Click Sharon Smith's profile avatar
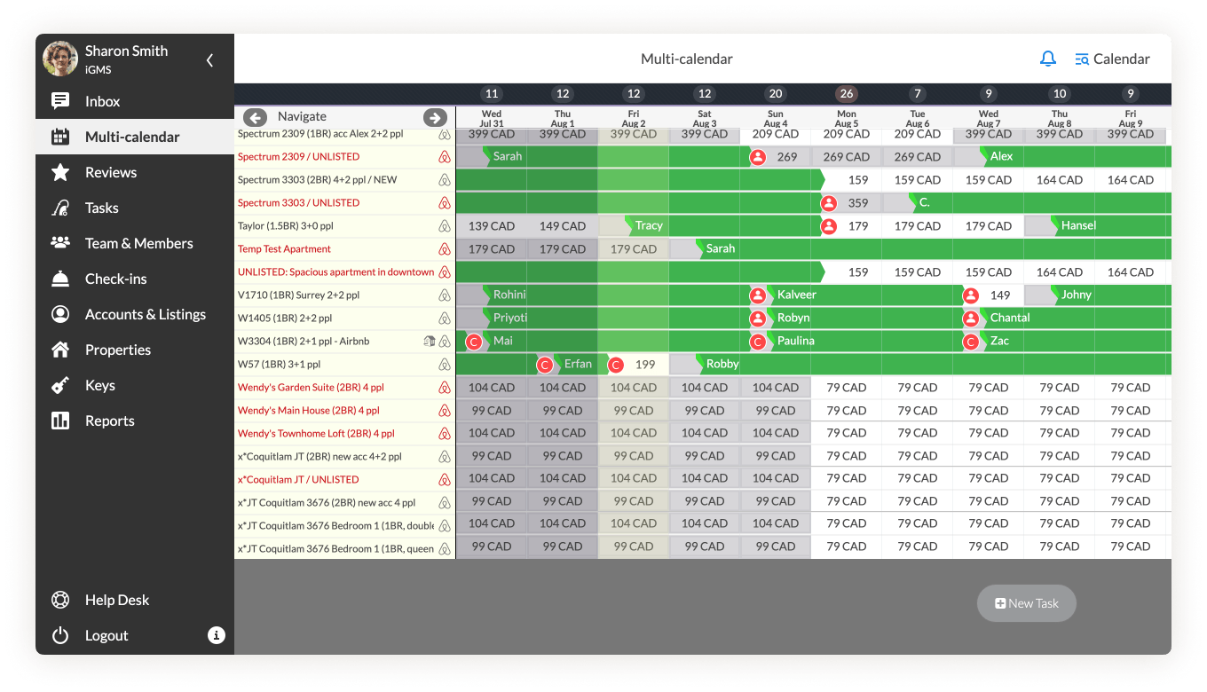Viewport: 1207px width, 692px height. pos(60,59)
